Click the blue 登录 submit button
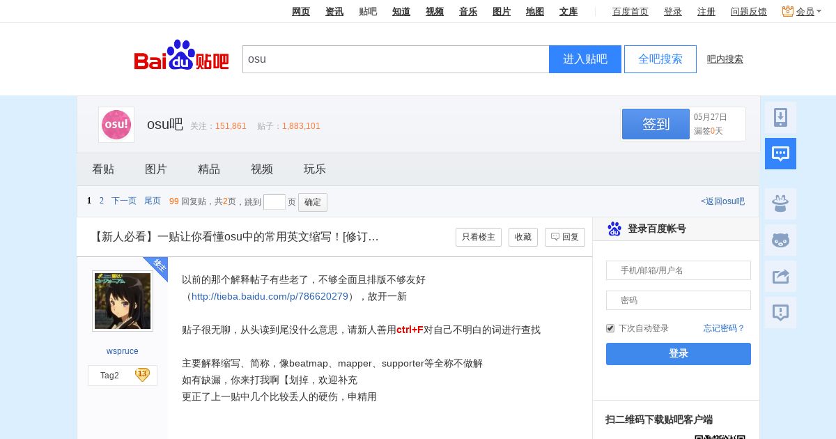Screen dimensions: 836x439 click(x=679, y=354)
